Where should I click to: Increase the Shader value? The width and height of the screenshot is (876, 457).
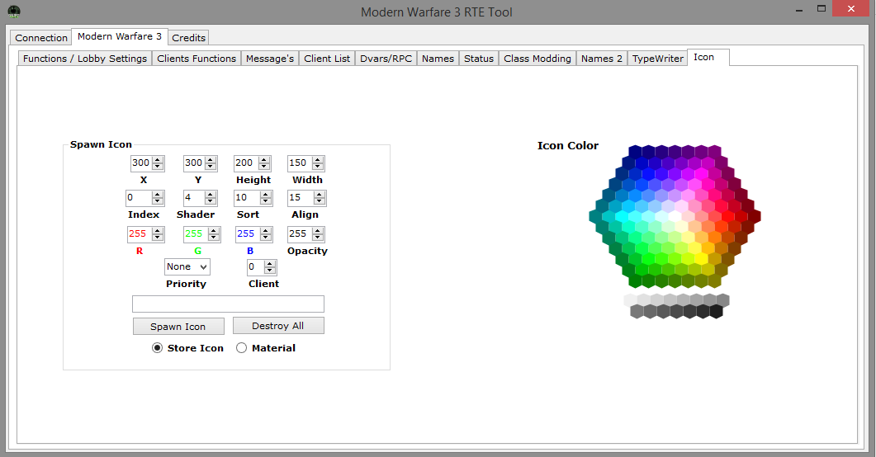click(x=211, y=195)
